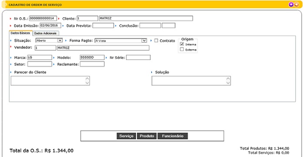The height and width of the screenshot is (157, 303).
Task: Enable the Externa origin checkbox
Action: click(x=182, y=49)
